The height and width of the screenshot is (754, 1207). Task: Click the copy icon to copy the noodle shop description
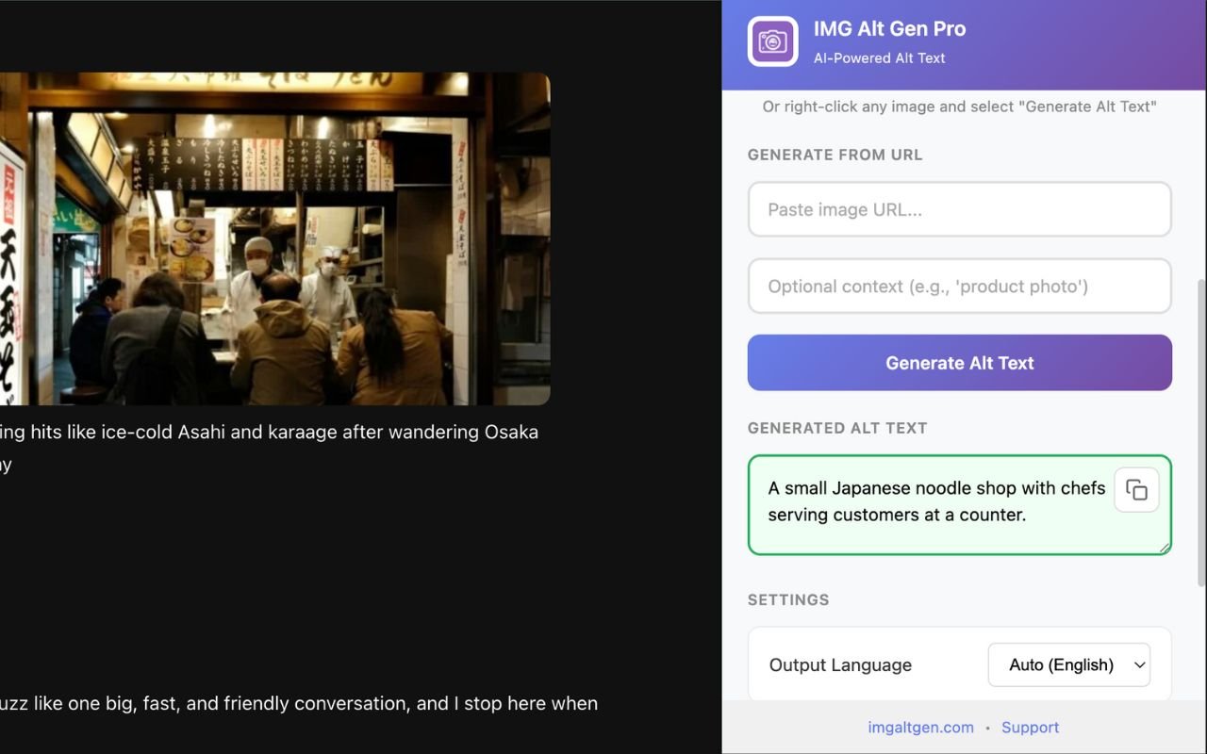tap(1136, 489)
